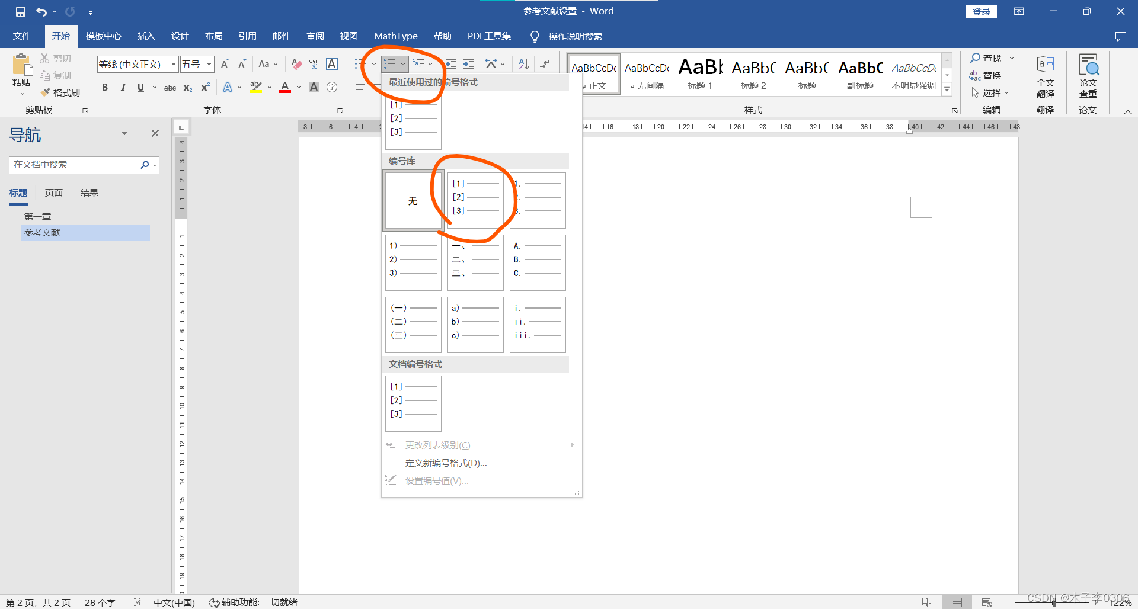Open the Chinese layout (asian typography) tool
Screen dimensions: 1138x609
pyautogui.click(x=491, y=64)
